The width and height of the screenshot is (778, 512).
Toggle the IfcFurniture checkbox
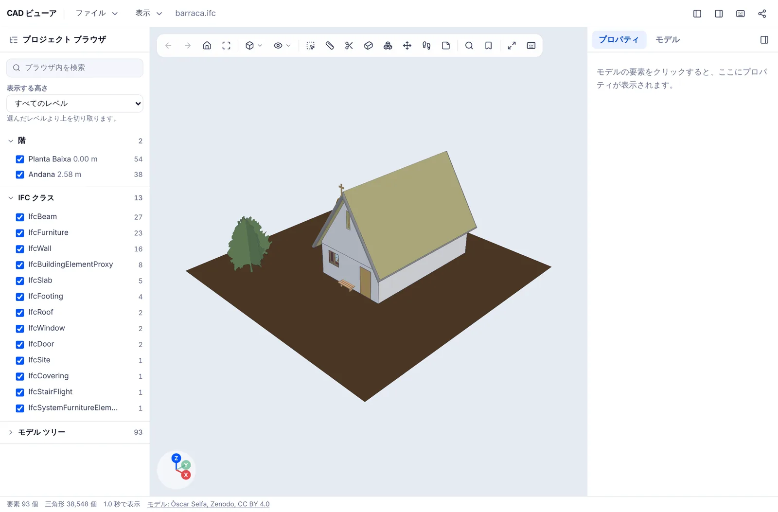[x=20, y=233]
